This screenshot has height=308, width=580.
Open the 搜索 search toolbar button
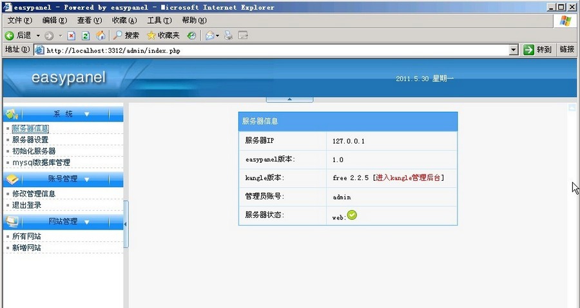(x=126, y=35)
